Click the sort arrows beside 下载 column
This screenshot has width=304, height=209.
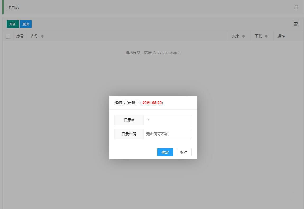pyautogui.click(x=266, y=36)
